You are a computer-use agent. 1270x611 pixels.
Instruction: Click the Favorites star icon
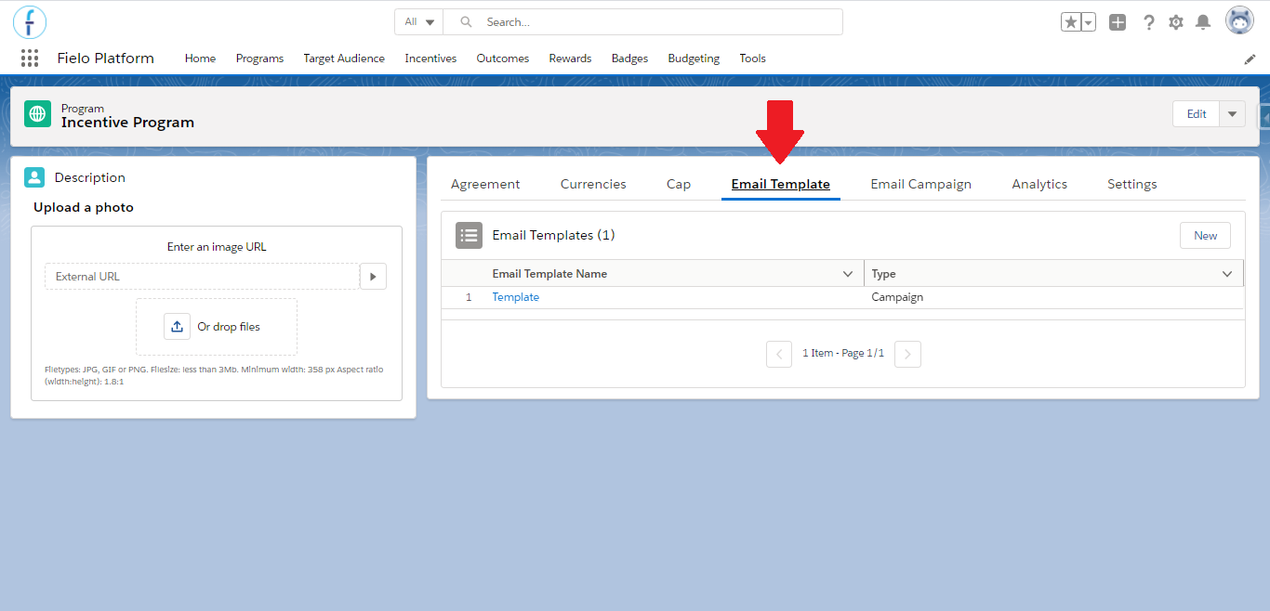click(x=1071, y=22)
